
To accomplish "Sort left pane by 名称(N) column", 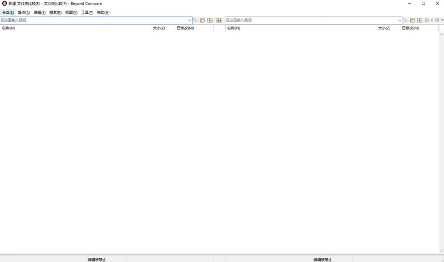I will (x=75, y=28).
